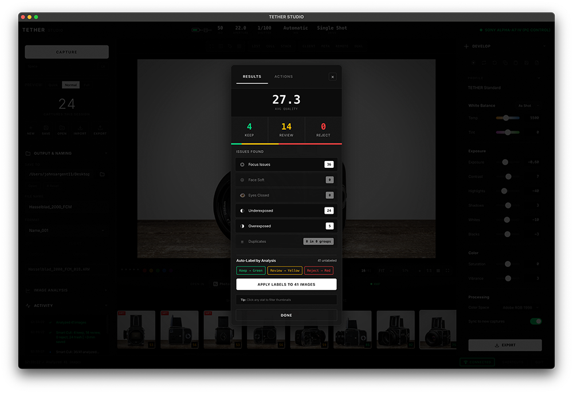Filter thumbnails by Keep count
573x393 pixels.
point(249,129)
